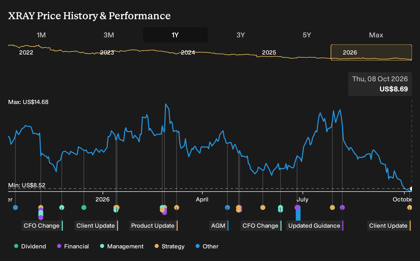Open the CFO Change label before July

261,226
